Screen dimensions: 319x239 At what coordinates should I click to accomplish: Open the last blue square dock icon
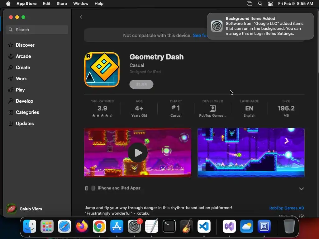pos(264,226)
